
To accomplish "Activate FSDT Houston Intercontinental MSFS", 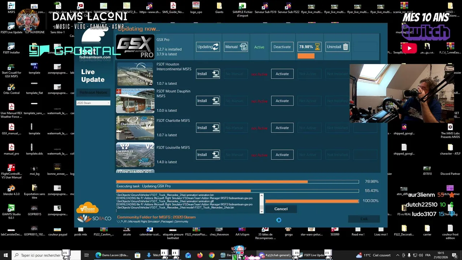I will click(x=282, y=74).
